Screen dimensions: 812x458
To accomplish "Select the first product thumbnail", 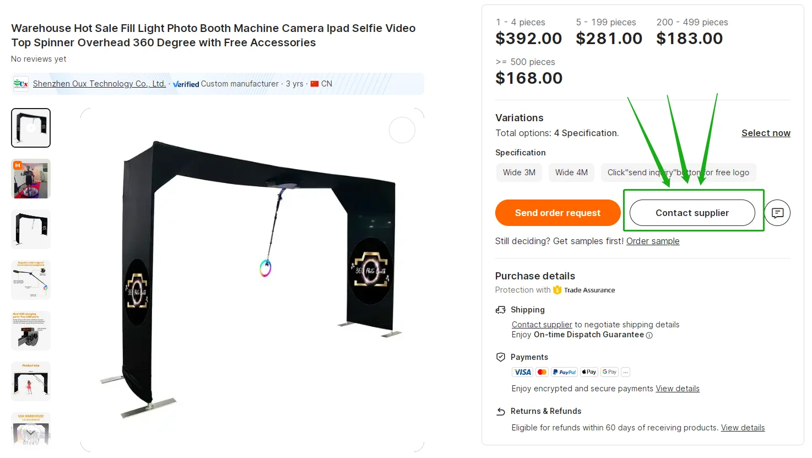I will tap(31, 128).
